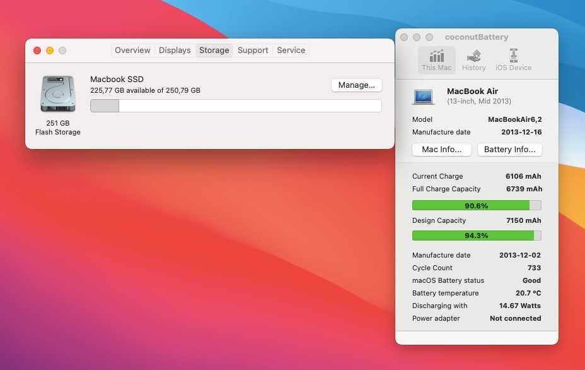Click the 2013-12-02 battery manufacture date
The image size is (585, 370).
tap(520, 255)
